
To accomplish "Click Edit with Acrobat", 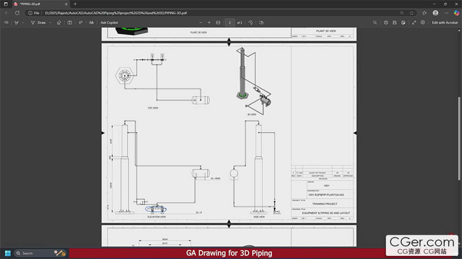I will [445, 22].
